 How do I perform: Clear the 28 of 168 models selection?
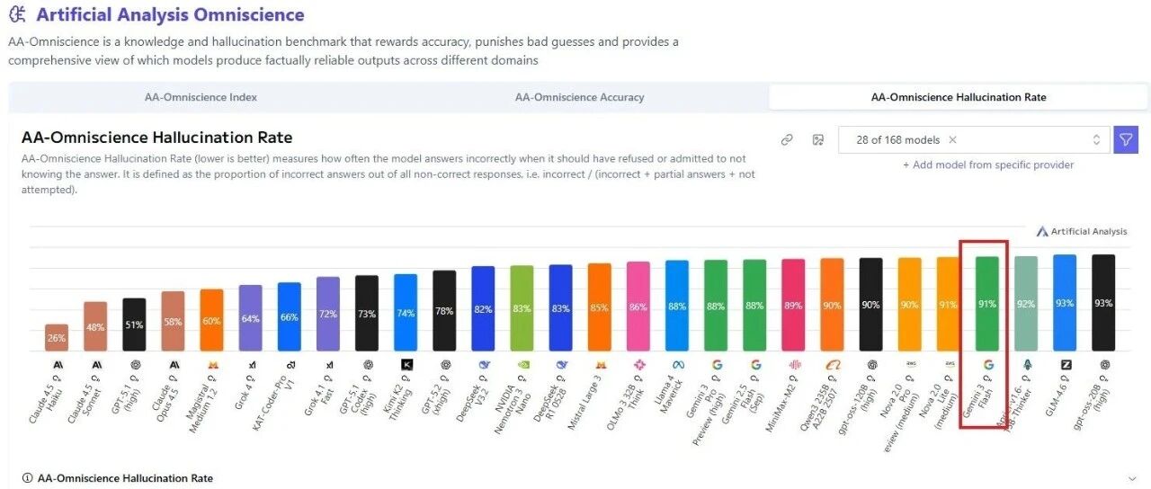pos(952,139)
